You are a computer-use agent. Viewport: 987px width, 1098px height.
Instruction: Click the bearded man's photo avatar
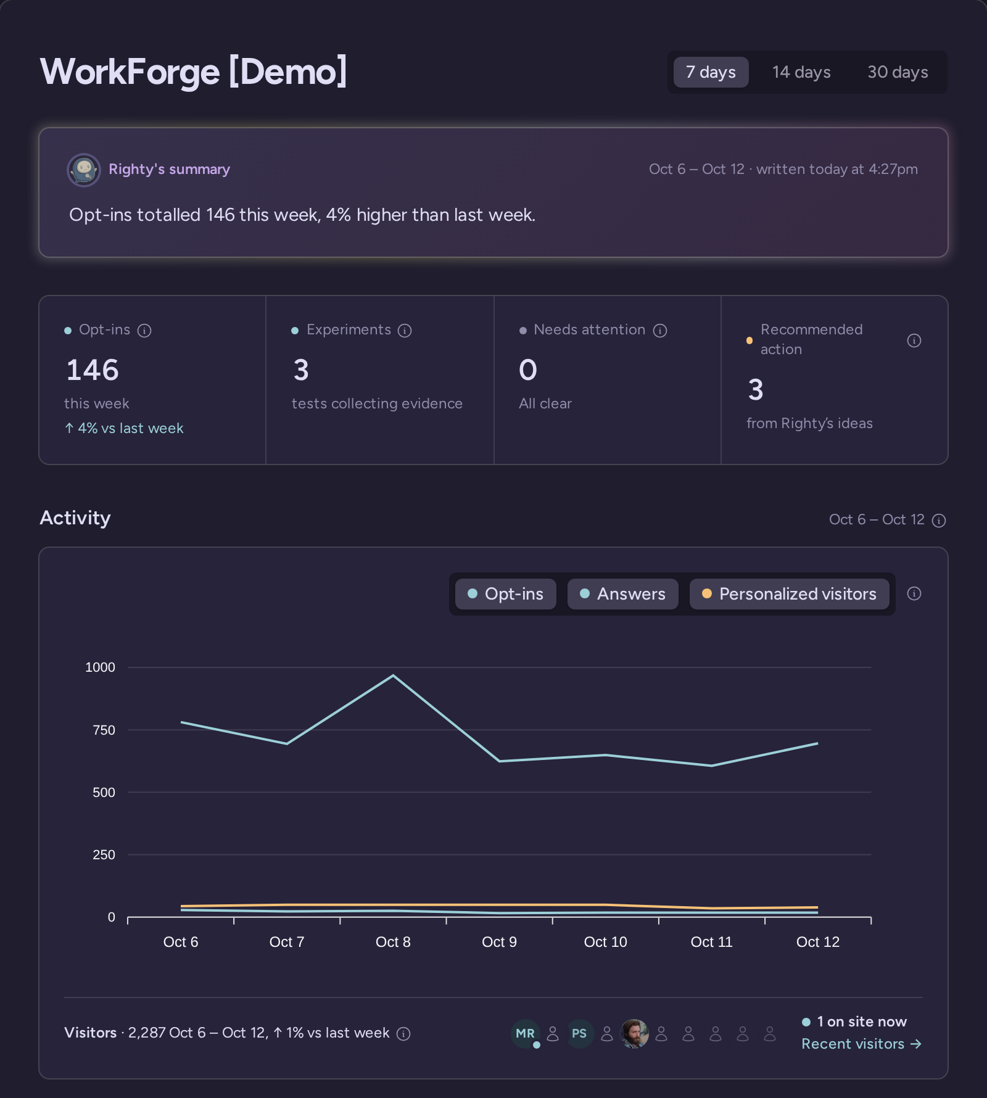click(x=634, y=1033)
